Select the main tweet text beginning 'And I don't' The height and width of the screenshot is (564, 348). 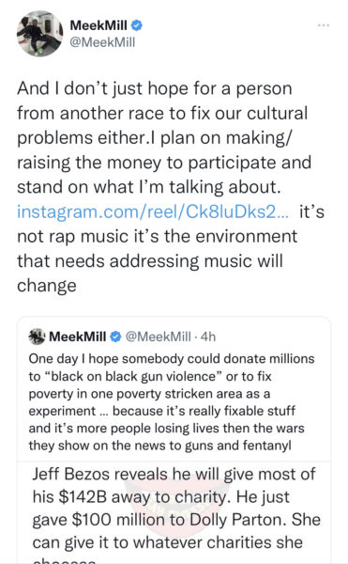[171, 187]
